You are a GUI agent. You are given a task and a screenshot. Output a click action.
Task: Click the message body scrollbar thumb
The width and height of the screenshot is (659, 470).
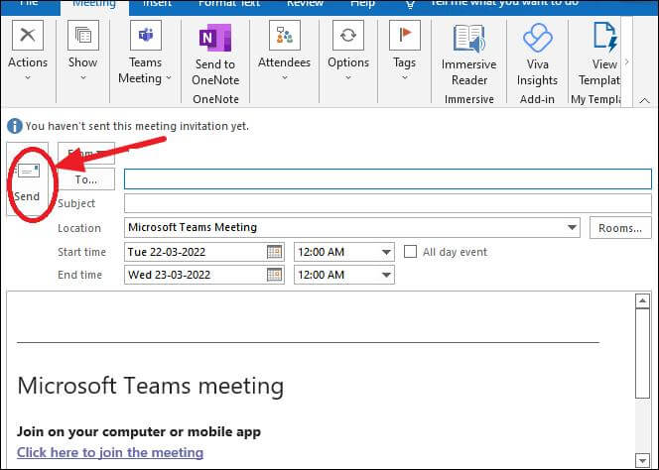coord(642,353)
